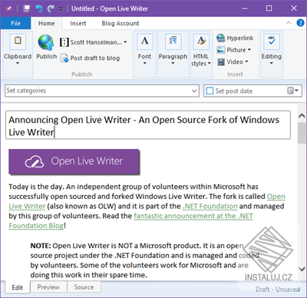Click the Draft - Unsaved status text
307x298 pixels.
pos(278,290)
